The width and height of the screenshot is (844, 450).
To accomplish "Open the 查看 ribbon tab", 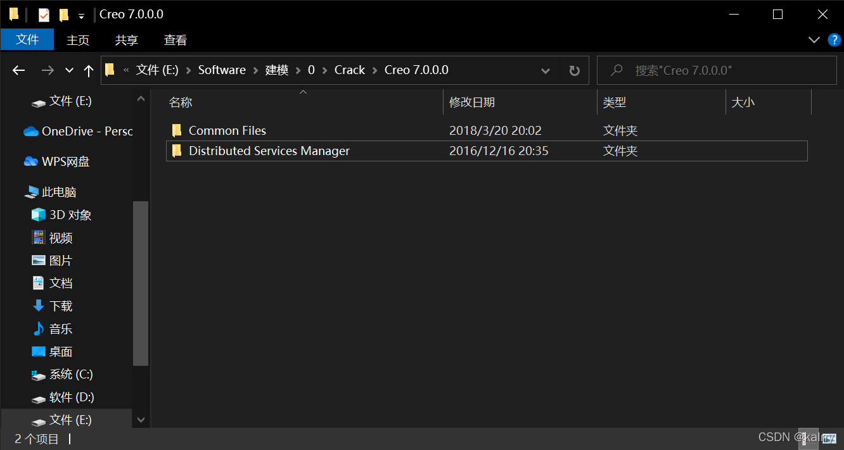I will click(x=176, y=40).
